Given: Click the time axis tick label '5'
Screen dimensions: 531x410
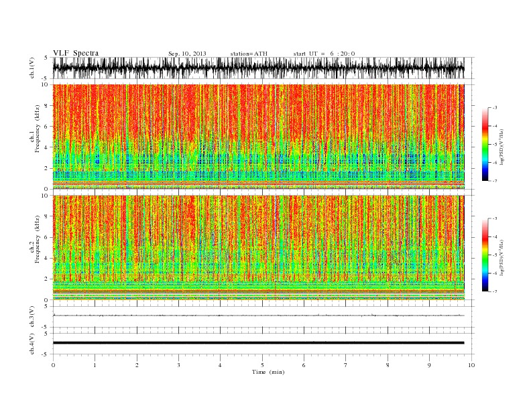Looking at the screenshot, I should click(262, 365).
